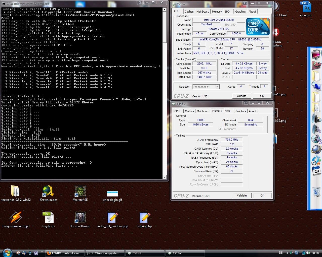Click the DE language indicator on taskbar

(x=281, y=253)
